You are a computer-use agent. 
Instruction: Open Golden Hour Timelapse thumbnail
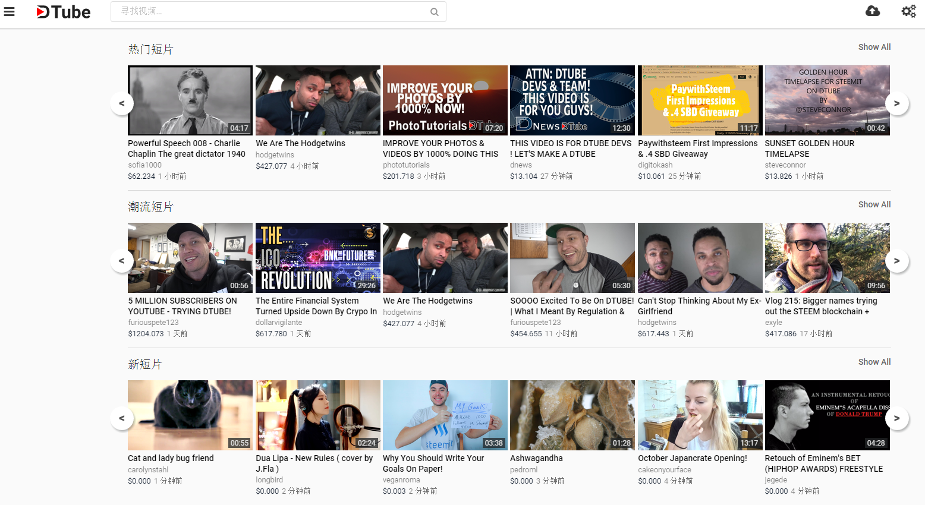828,100
